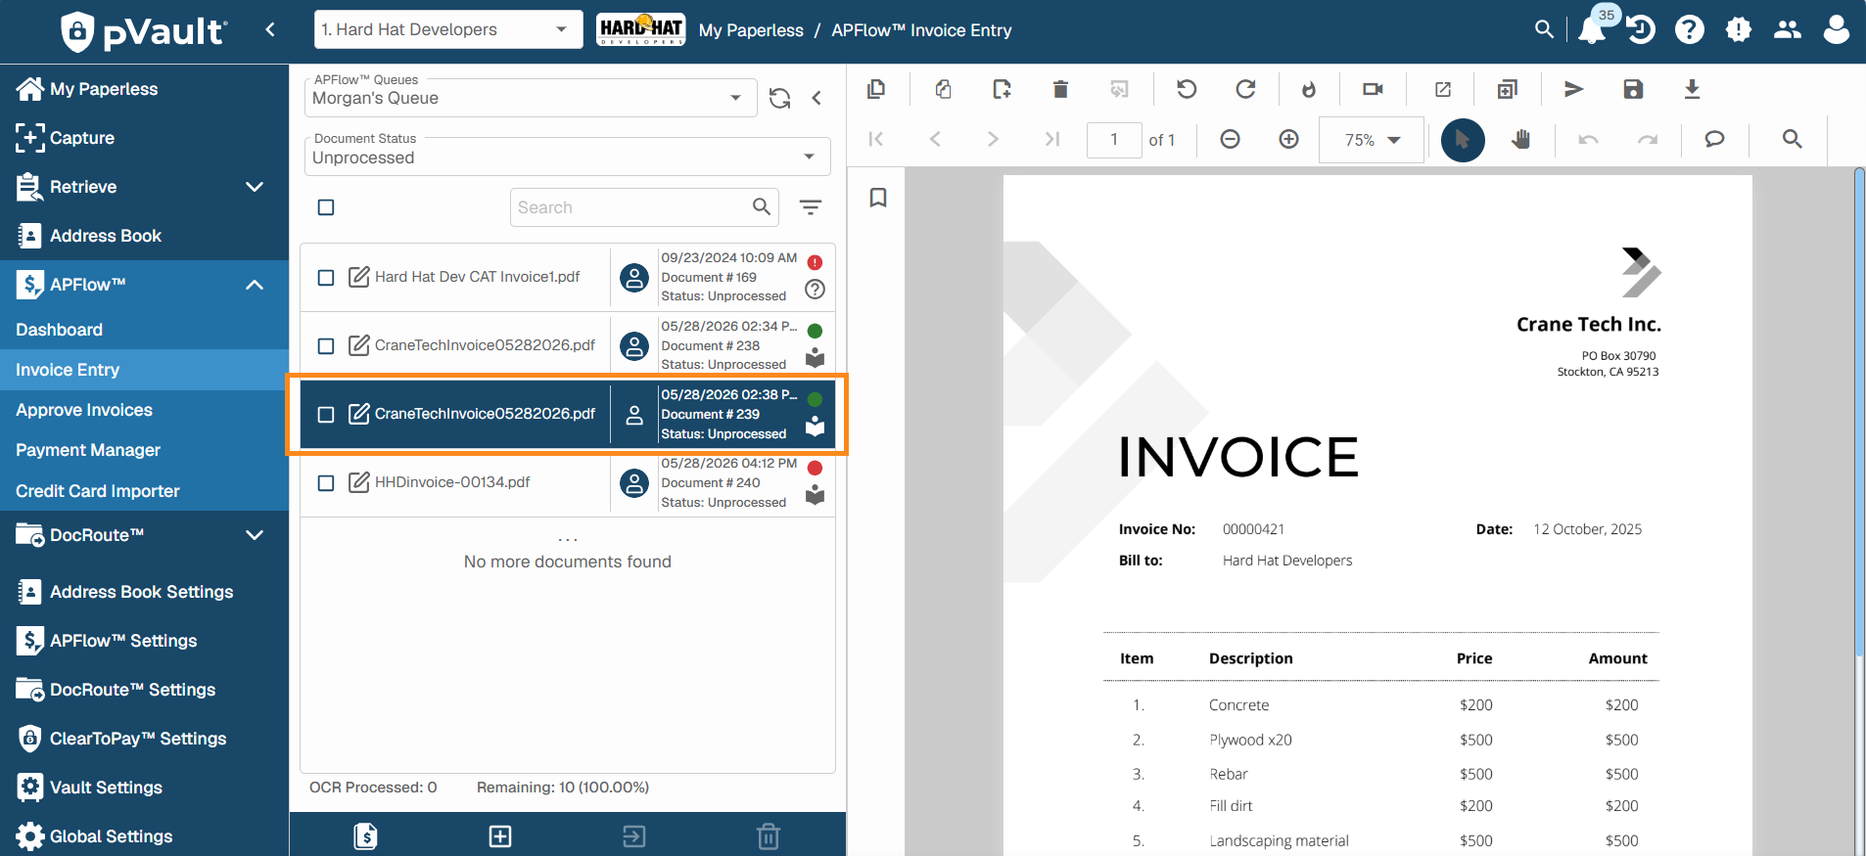1866x856 pixels.
Task: Search within the document viewer
Action: click(1792, 139)
